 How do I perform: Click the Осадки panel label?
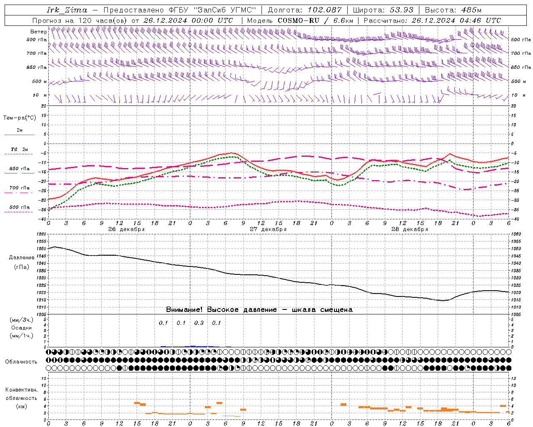tap(22, 328)
